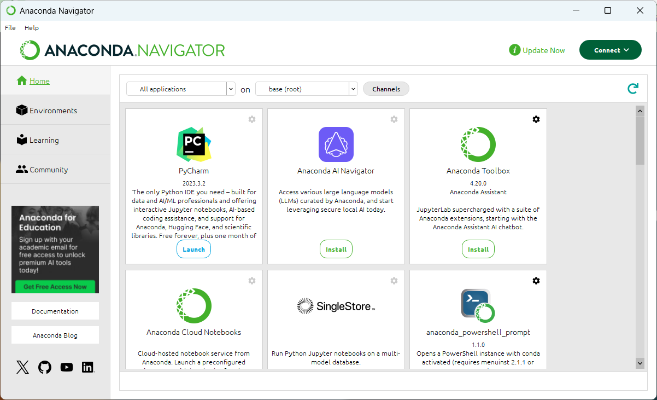Click the Anaconda Cloud Notebooks logo

(194, 306)
